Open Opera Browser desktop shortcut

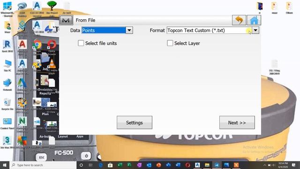pyautogui.click(x=52, y=47)
